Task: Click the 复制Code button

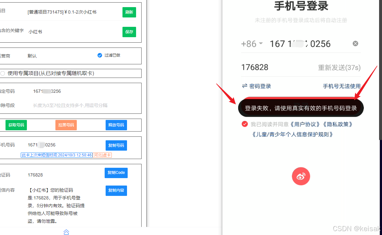Action: click(x=116, y=173)
